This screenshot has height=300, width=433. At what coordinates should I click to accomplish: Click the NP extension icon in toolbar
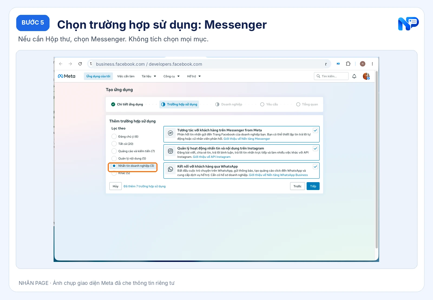(338, 64)
